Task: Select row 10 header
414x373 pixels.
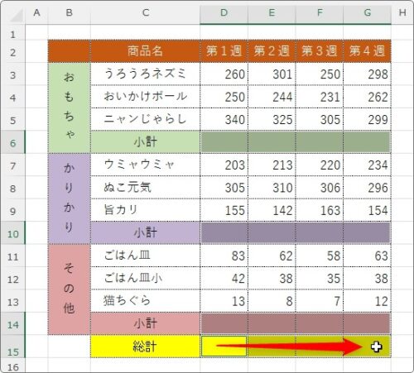Action: 12,233
